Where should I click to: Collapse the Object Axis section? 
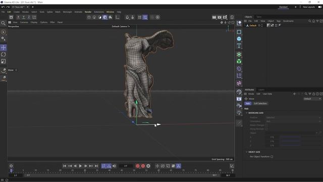pos(247,152)
